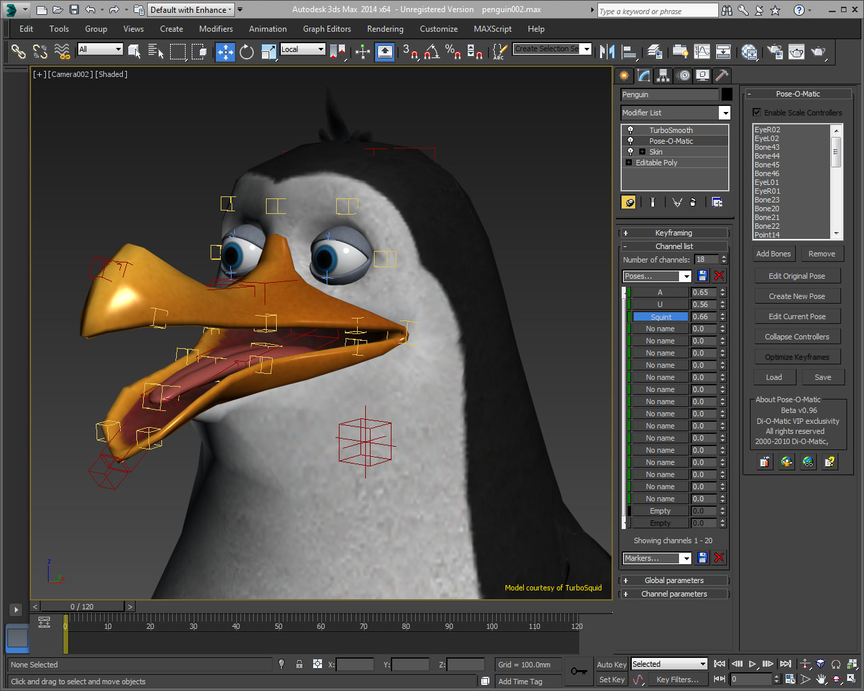
Task: Open the Animation menu
Action: click(x=268, y=28)
